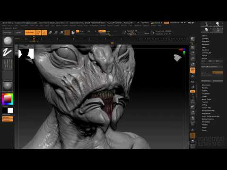The height and width of the screenshot is (170, 227).
Task: Click the AAHalf icon
Action: click(x=192, y=64)
